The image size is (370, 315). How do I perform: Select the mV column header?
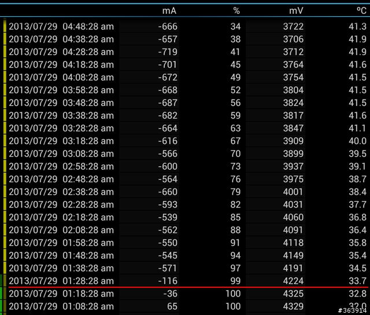tap(296, 11)
